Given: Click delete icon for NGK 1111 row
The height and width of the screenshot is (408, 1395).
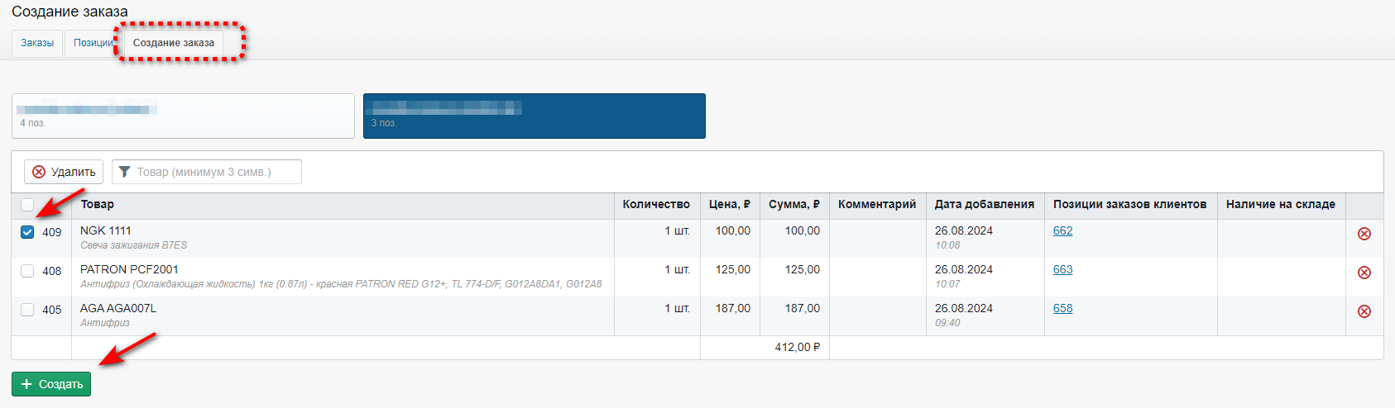Looking at the screenshot, I should point(1364,234).
